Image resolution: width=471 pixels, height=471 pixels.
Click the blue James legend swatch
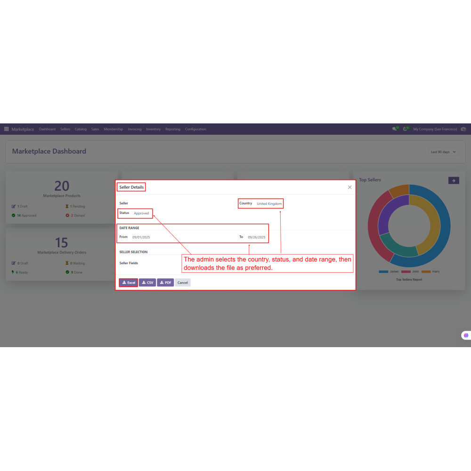pyautogui.click(x=383, y=272)
